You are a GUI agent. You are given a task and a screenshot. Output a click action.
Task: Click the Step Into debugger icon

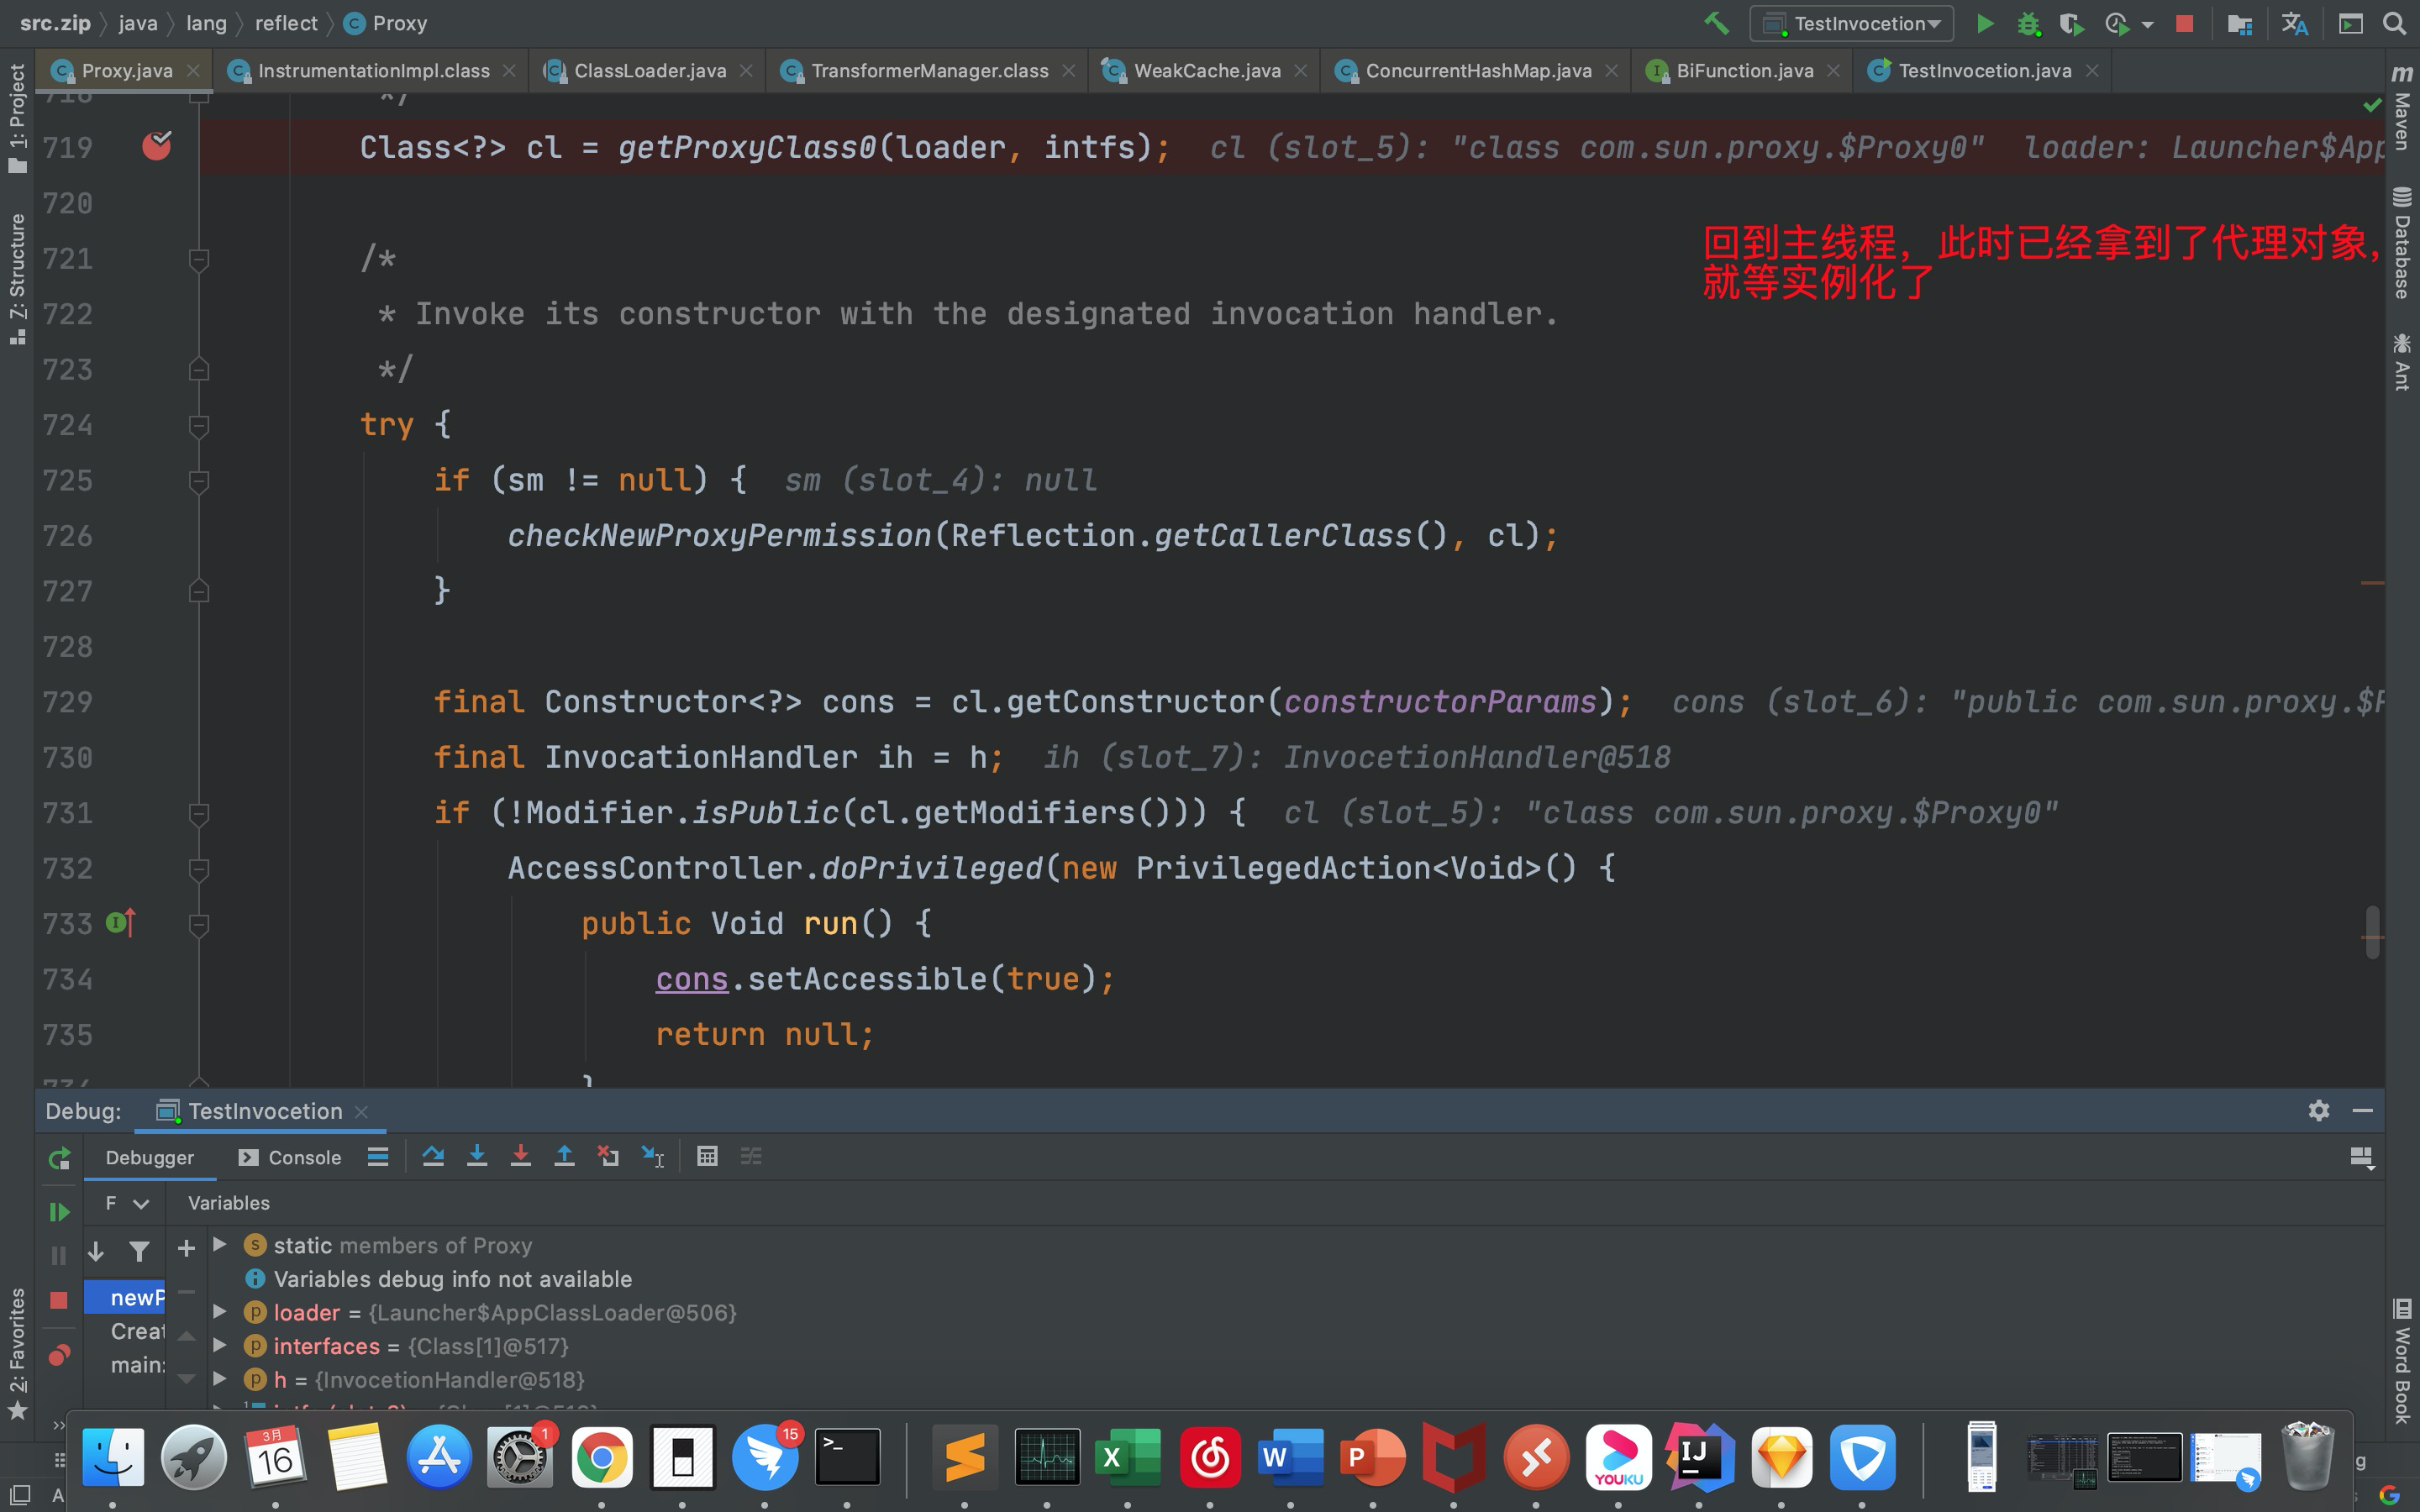click(x=477, y=1156)
